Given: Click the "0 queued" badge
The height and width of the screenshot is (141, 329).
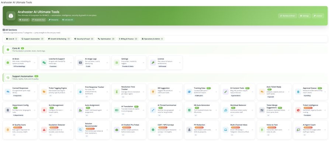Looking at the screenshot, I should click(x=270, y=97).
